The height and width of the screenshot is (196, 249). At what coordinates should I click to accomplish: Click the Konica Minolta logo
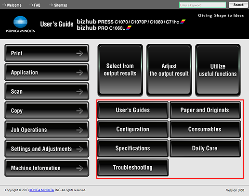[21, 24]
